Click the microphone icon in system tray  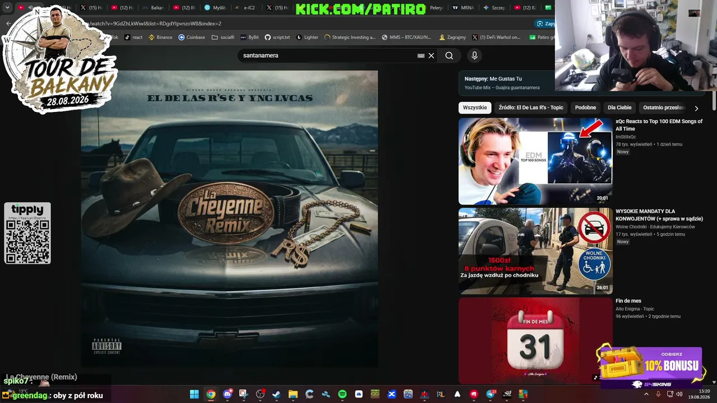[658, 394]
